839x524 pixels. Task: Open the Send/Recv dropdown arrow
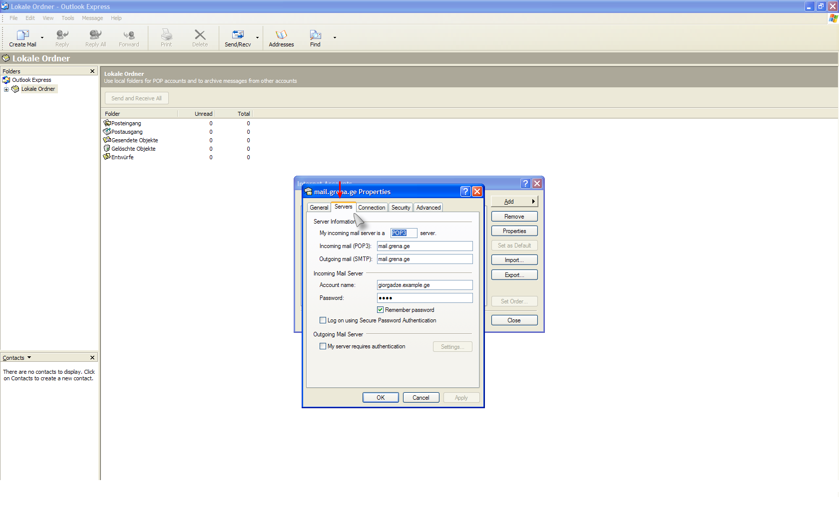pyautogui.click(x=258, y=38)
